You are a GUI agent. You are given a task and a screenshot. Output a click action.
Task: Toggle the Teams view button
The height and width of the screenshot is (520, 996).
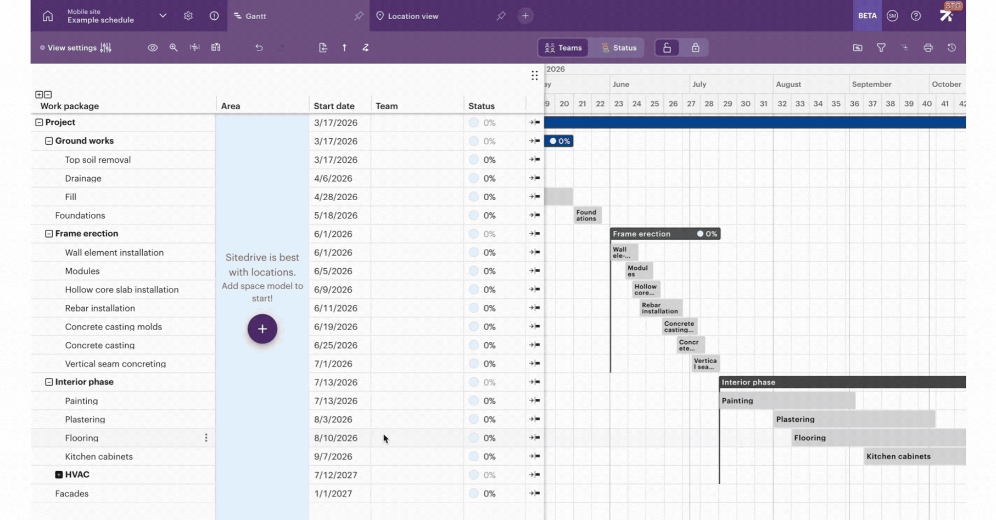click(x=563, y=48)
